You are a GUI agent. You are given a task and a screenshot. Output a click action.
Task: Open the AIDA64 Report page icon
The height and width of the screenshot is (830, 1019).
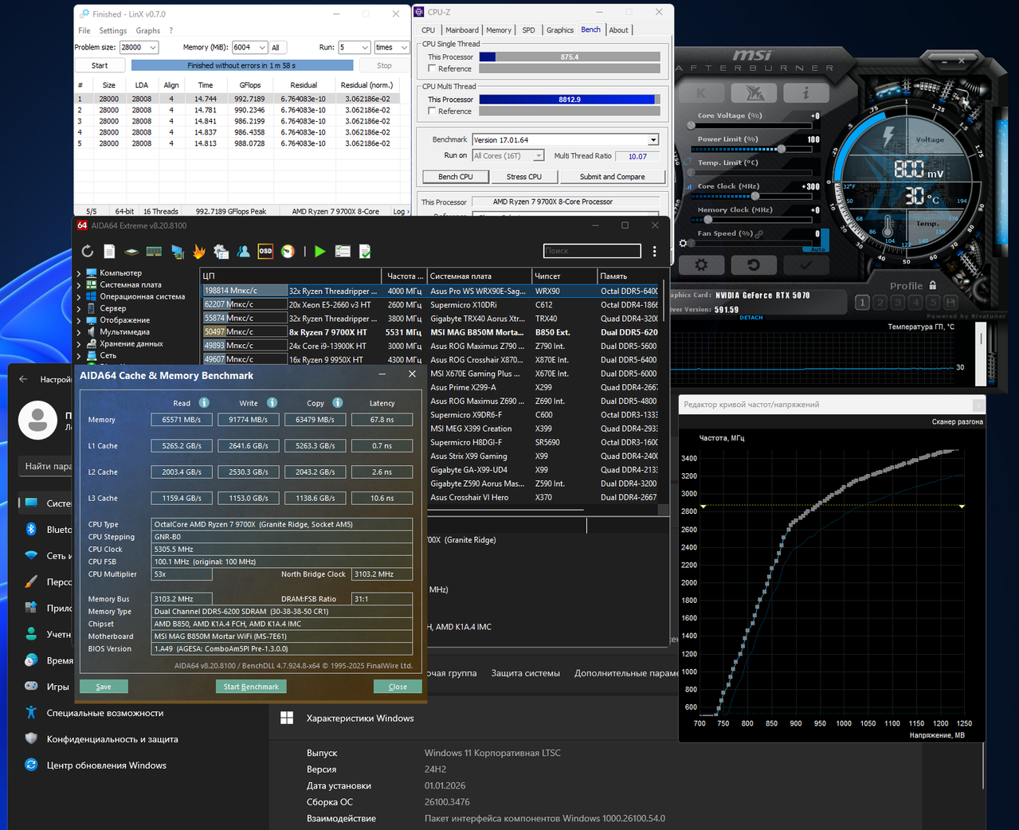(x=110, y=251)
